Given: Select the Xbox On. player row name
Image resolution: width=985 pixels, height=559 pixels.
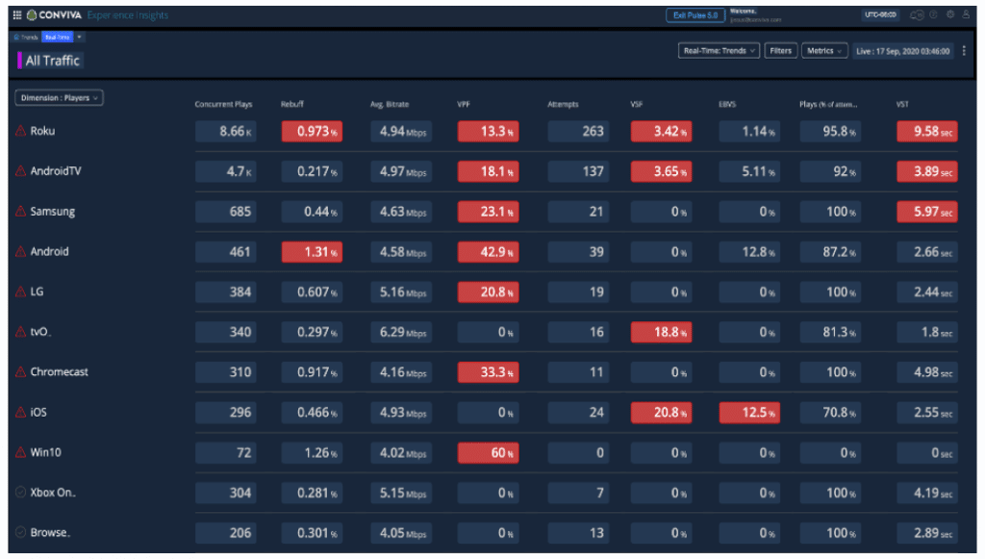Looking at the screenshot, I should click(53, 493).
